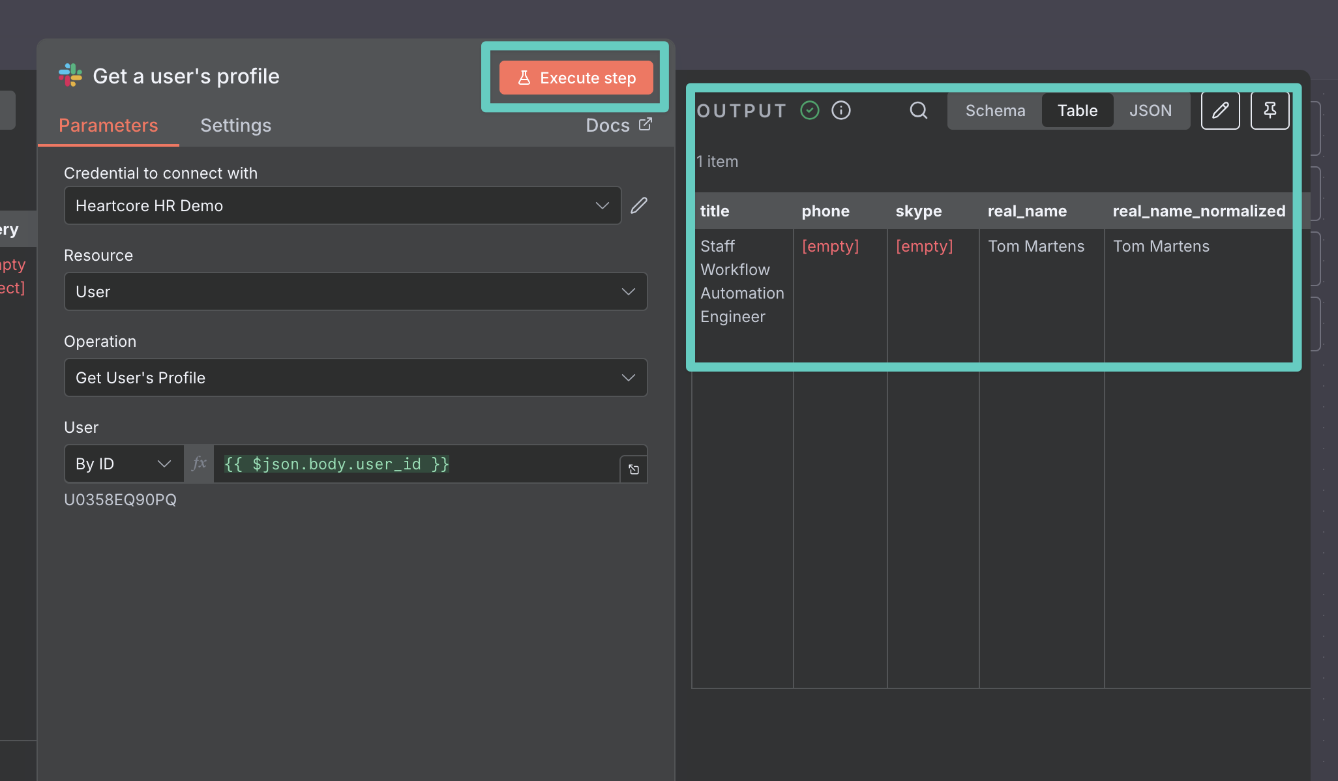Select the Parameters tab

tap(108, 125)
